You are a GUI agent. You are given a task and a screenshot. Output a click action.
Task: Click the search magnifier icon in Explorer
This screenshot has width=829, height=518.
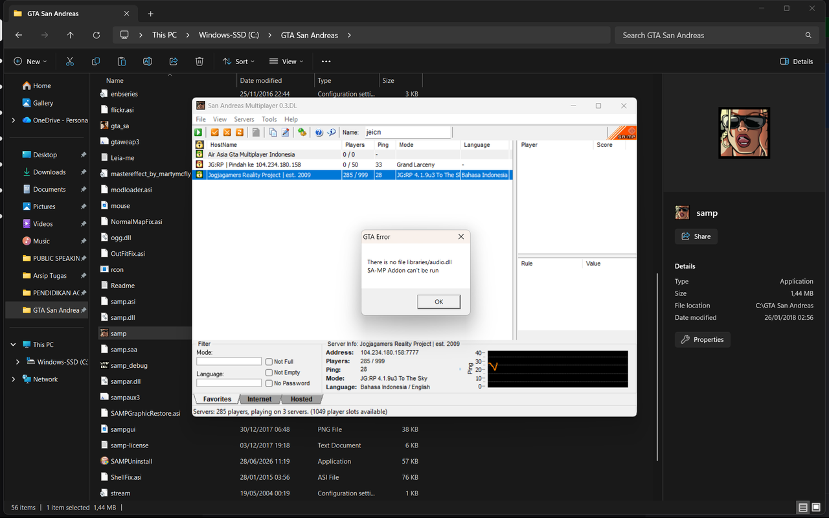[x=808, y=36]
